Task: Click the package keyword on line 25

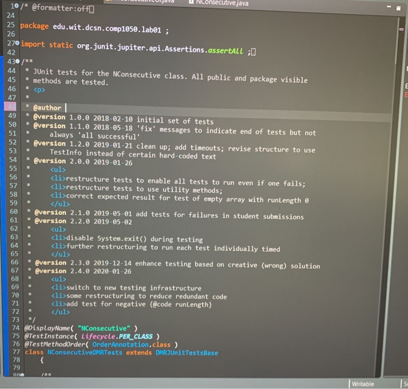Action: [34, 26]
